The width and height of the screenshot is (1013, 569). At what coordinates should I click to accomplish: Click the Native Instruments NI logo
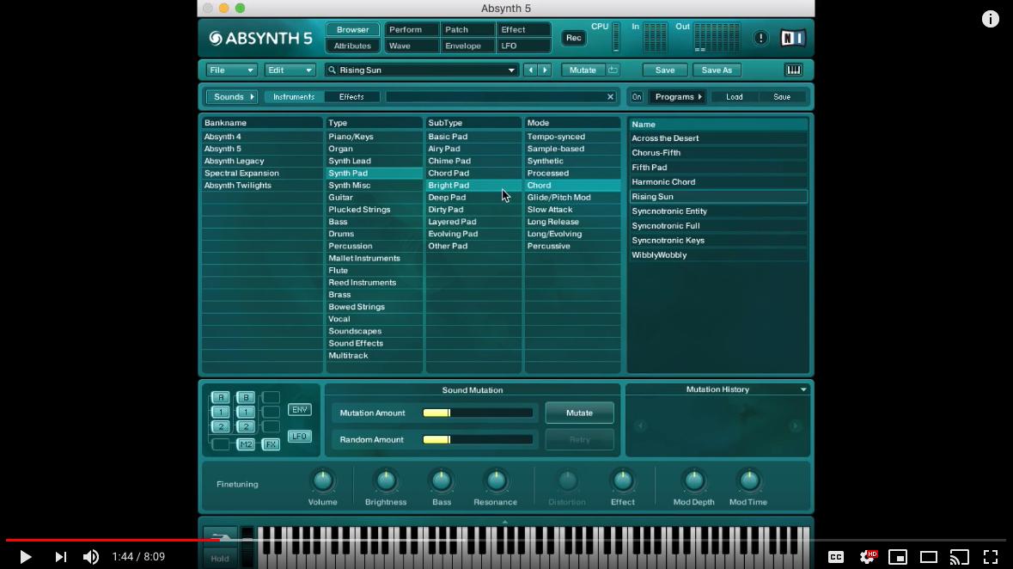[x=793, y=38]
